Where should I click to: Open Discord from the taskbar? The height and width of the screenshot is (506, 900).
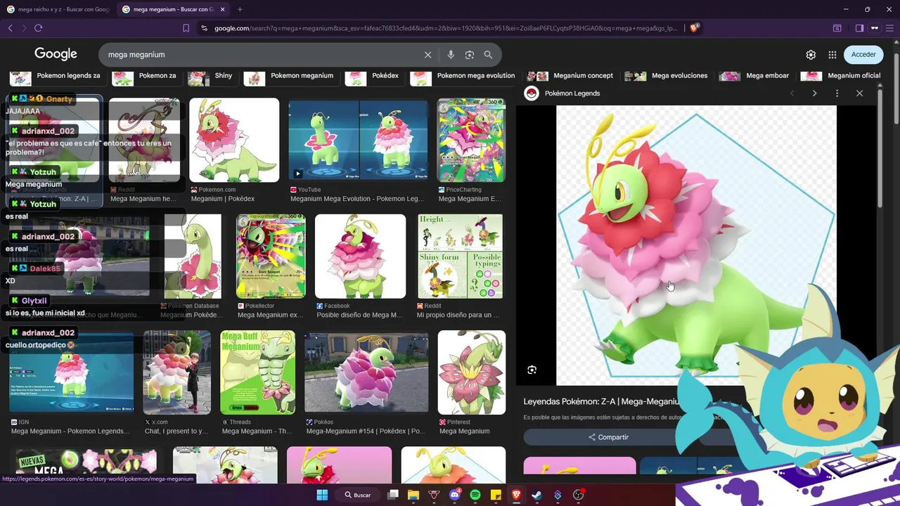pyautogui.click(x=454, y=495)
